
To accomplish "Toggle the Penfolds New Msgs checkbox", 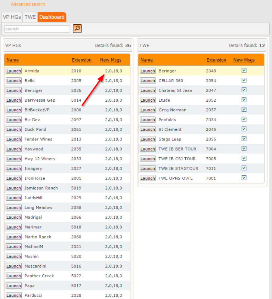I will (x=244, y=119).
